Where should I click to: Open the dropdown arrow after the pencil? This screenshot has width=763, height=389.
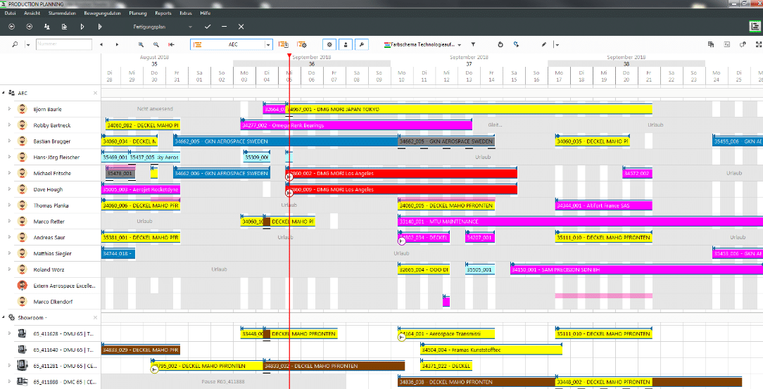pos(557,45)
